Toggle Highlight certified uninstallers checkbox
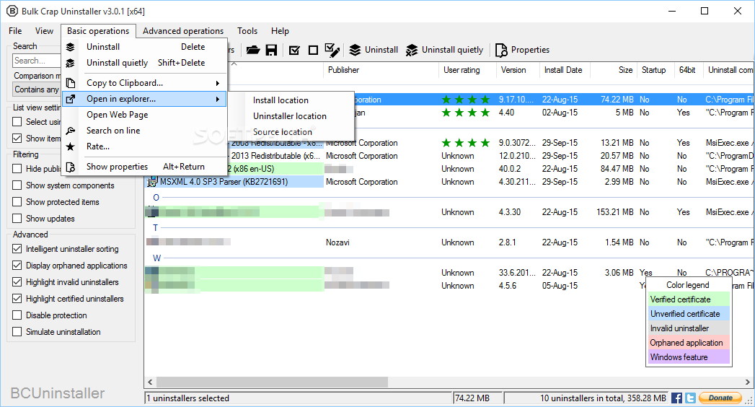Image resolution: width=755 pixels, height=407 pixels. (17, 299)
